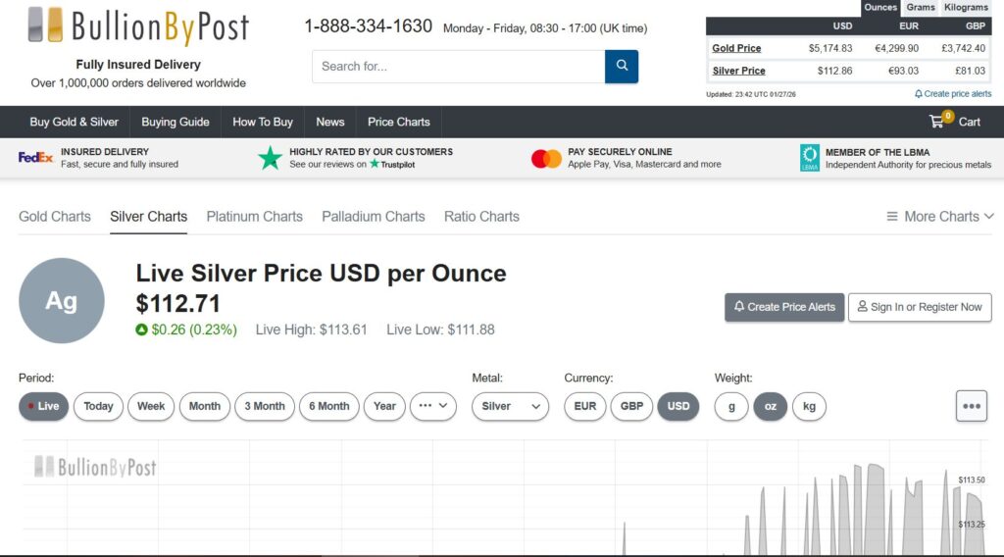Click the round Ag silver symbol
The width and height of the screenshot is (1004, 557).
pyautogui.click(x=62, y=301)
